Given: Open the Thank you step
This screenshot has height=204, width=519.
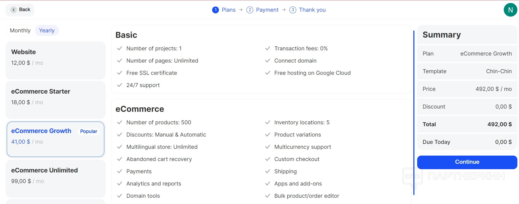Looking at the screenshot, I should coord(312,10).
